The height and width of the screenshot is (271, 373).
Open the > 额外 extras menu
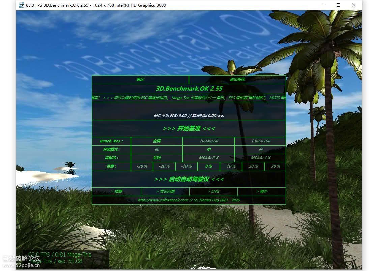coord(262,191)
